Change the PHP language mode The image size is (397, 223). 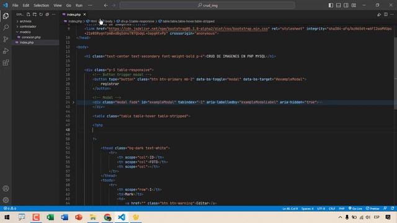tap(342, 209)
